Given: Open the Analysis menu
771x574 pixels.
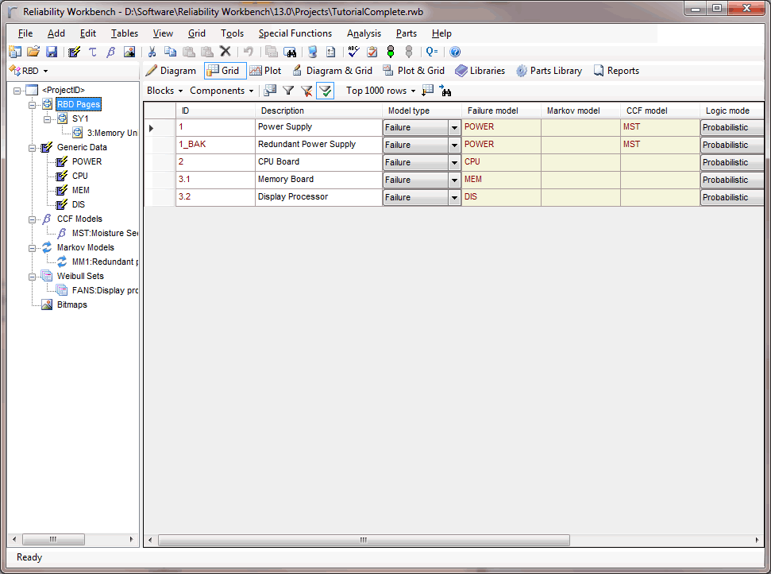Looking at the screenshot, I should 364,33.
